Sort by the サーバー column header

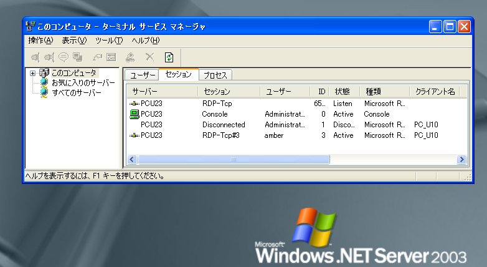(x=162, y=92)
